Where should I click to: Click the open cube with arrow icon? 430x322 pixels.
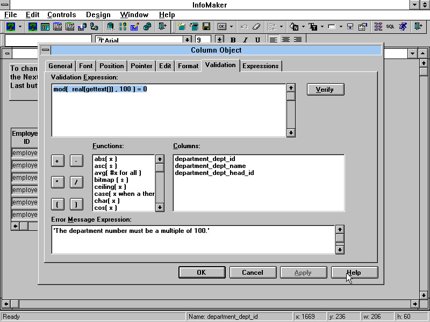click(x=194, y=26)
